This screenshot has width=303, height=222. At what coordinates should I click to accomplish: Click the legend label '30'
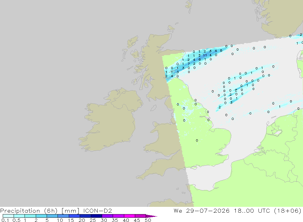(104, 220)
